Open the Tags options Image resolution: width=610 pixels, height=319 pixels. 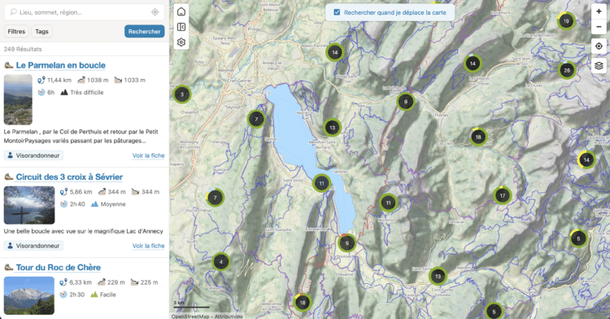tap(41, 32)
